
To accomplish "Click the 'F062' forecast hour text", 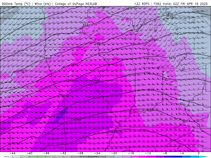I will 157,4.
